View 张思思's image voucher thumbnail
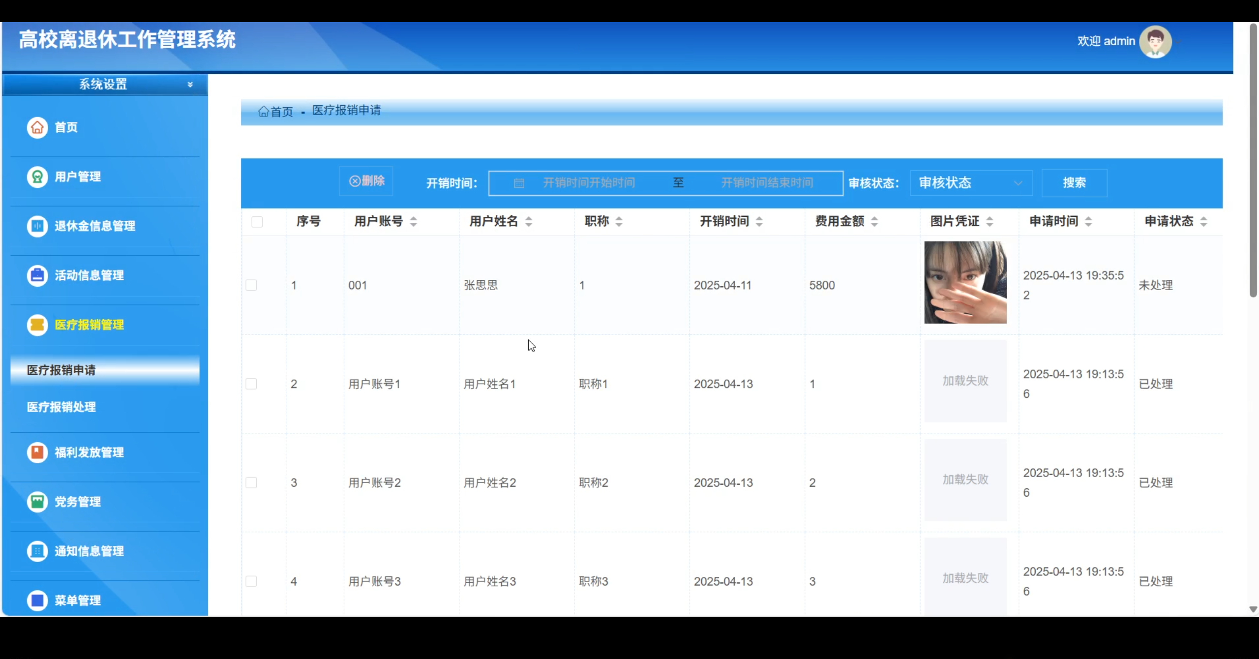The width and height of the screenshot is (1259, 659). pos(964,282)
